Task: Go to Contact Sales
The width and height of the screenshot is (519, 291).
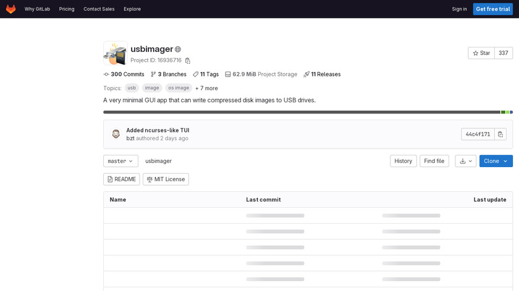Action: click(99, 9)
